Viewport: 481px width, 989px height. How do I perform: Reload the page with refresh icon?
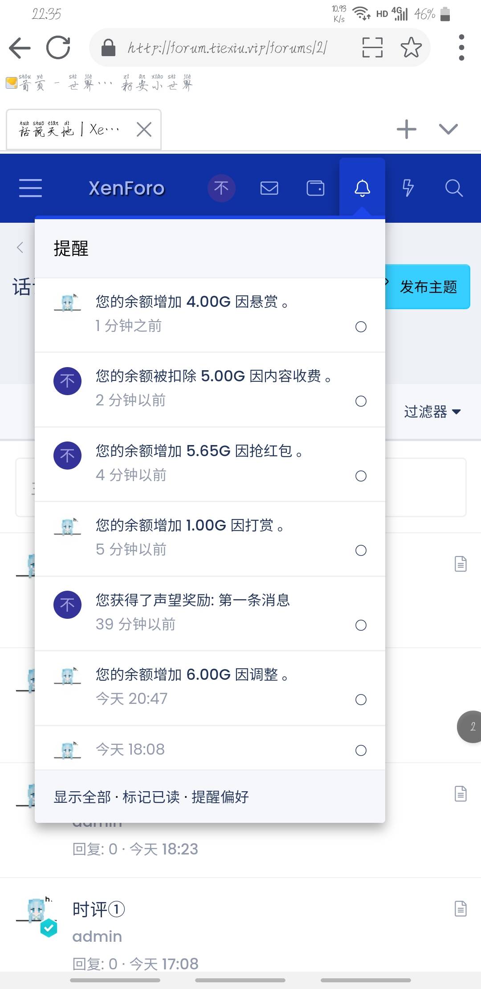coord(58,47)
